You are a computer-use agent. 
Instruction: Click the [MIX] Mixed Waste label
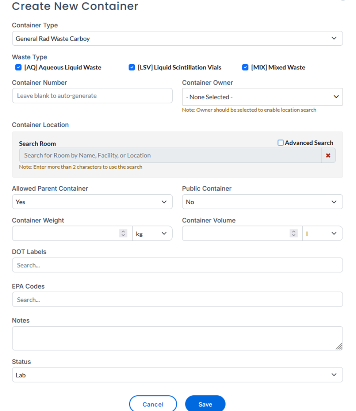point(278,67)
